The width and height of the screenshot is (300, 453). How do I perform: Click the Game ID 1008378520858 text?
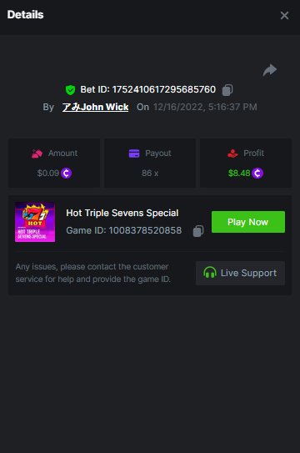point(123,230)
